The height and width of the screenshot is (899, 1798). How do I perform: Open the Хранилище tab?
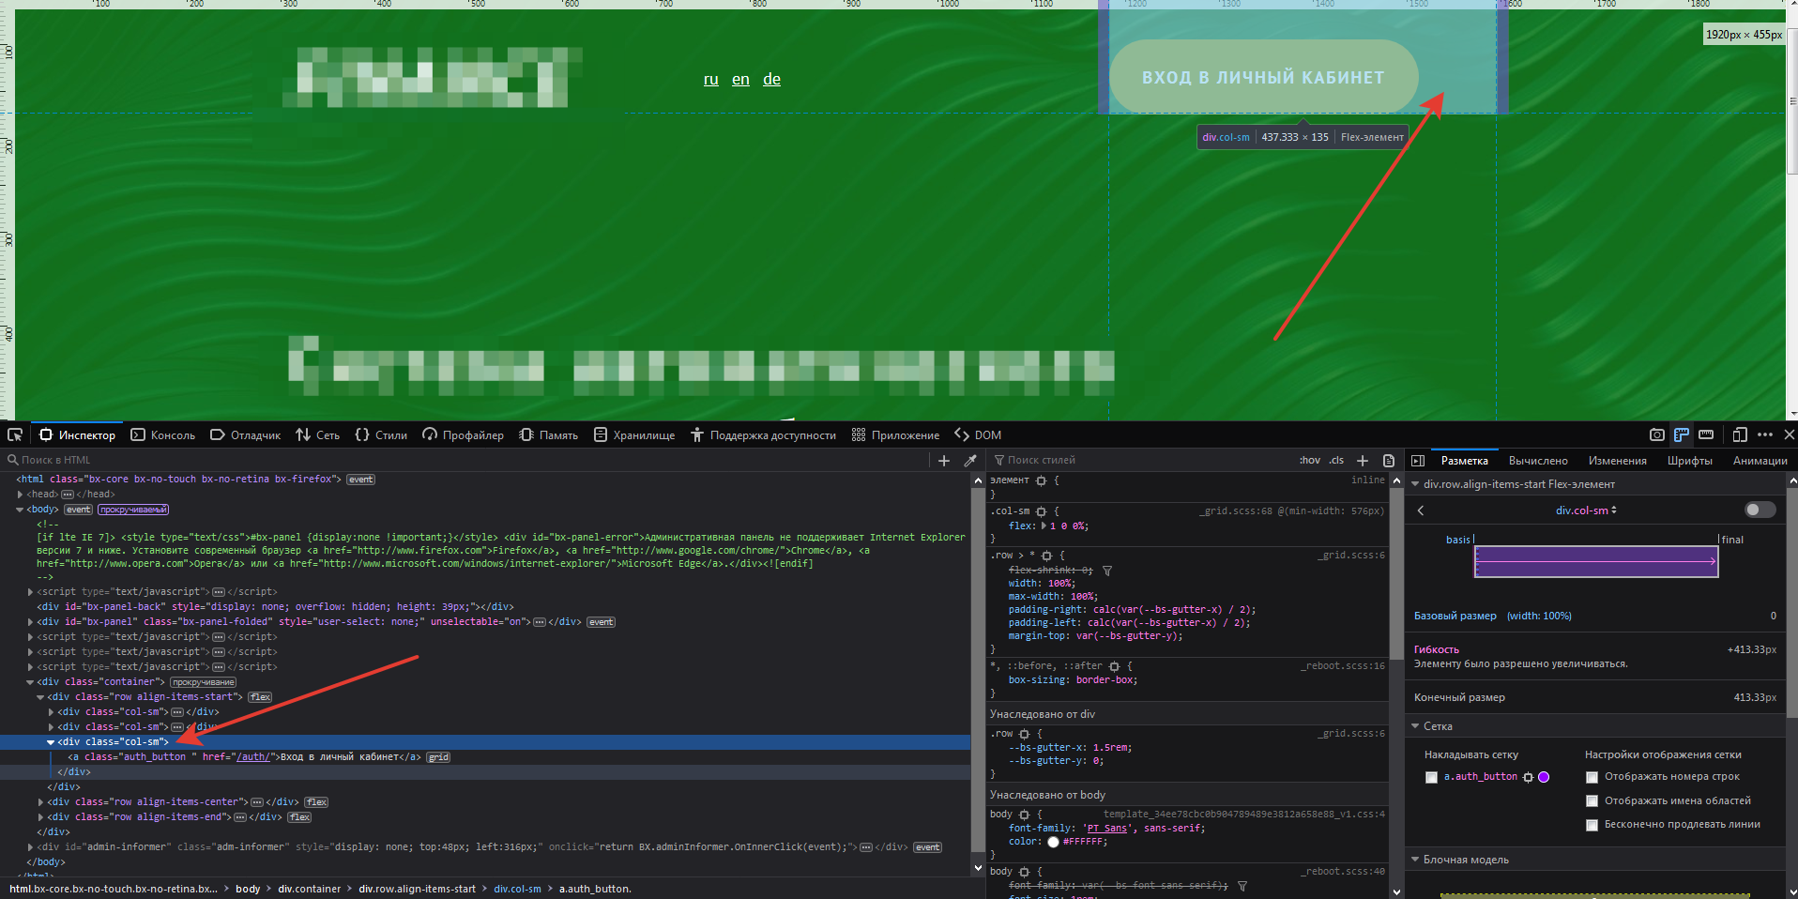[x=634, y=434]
